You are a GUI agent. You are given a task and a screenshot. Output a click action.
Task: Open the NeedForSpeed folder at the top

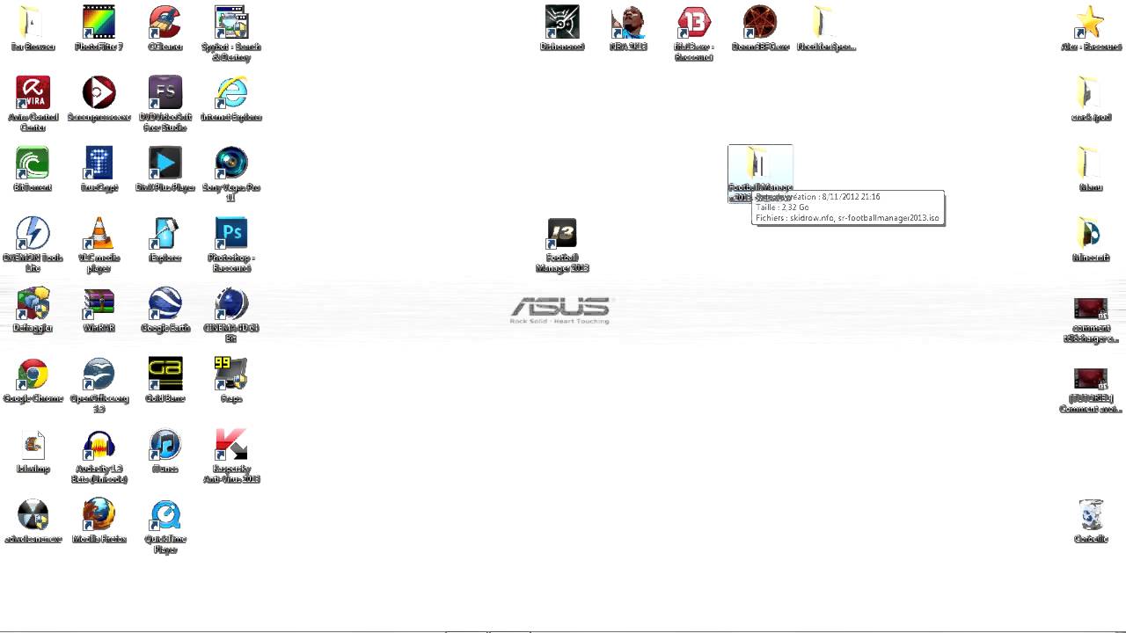coord(826,22)
